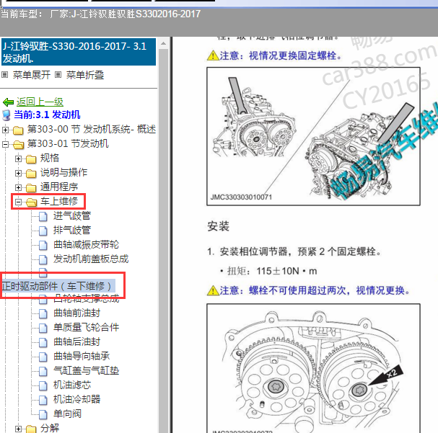
Task: Click the 第303-01 节发动机 folder icon
Action: pyautogui.click(x=19, y=145)
